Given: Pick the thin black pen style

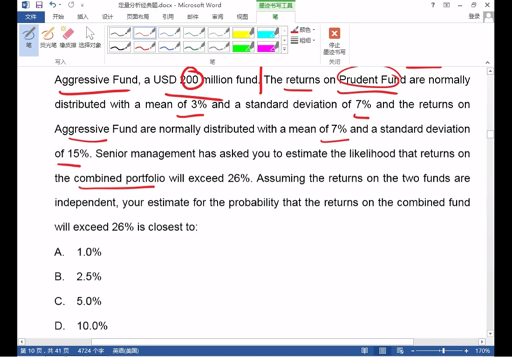Looking at the screenshot, I should [x=120, y=33].
